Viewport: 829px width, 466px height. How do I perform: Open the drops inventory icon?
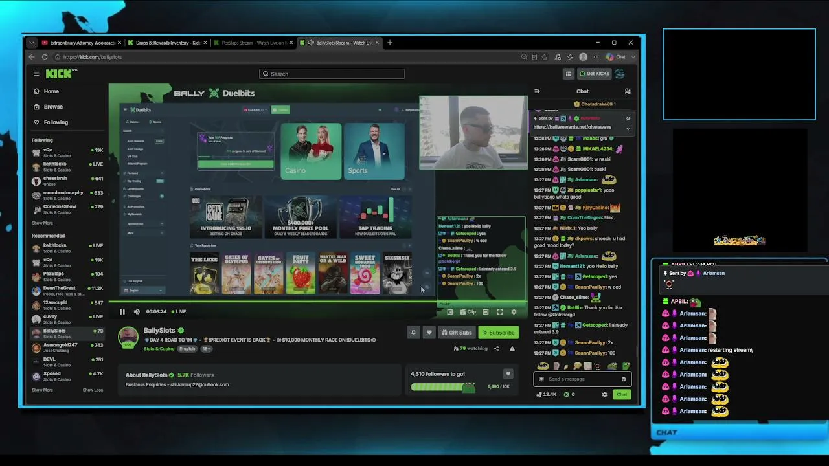[569, 74]
